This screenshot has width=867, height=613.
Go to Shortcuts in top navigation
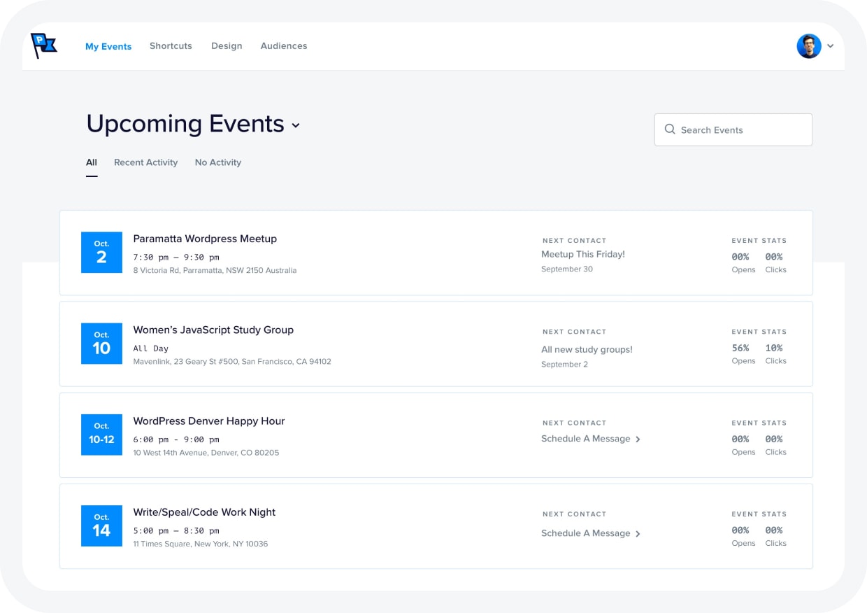(171, 46)
